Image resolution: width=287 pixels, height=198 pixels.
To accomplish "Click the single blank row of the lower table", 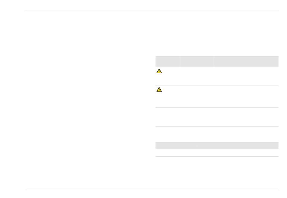I will tap(217, 152).
